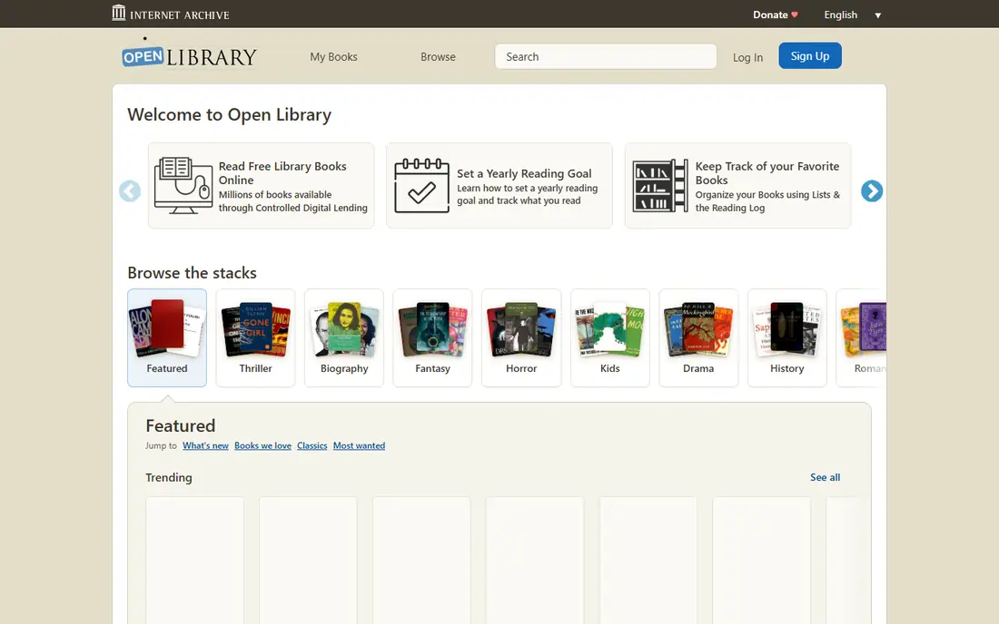
Task: Jump to Books we love section
Action: click(262, 446)
